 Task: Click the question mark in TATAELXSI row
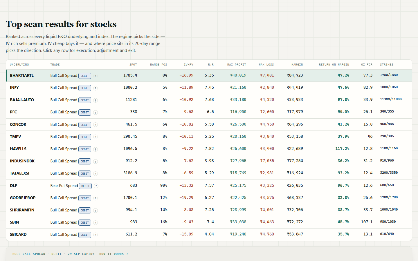pos(96,174)
